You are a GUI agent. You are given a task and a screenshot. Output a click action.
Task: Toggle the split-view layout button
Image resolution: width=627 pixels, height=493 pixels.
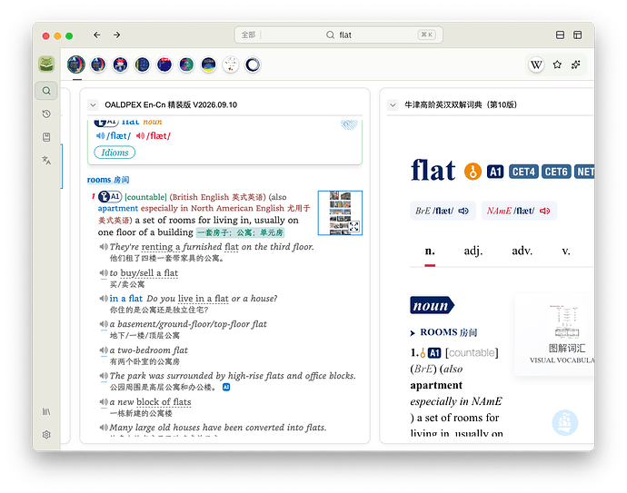click(x=561, y=35)
